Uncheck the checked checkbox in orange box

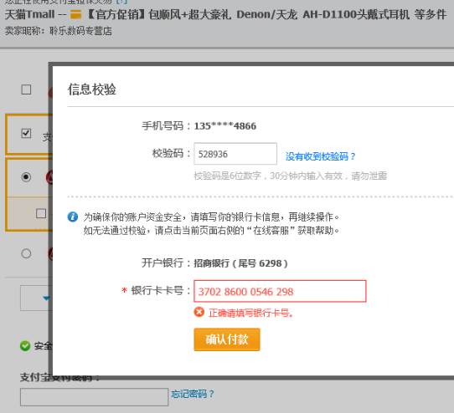pyautogui.click(x=26, y=133)
